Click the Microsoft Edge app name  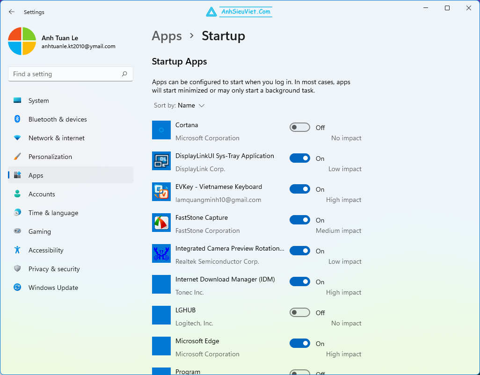(x=197, y=341)
